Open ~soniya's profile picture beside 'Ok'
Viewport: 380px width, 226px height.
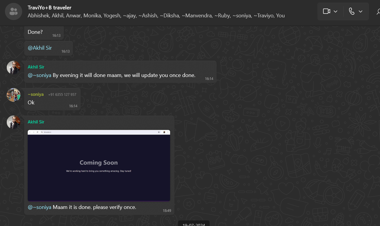coord(14,95)
